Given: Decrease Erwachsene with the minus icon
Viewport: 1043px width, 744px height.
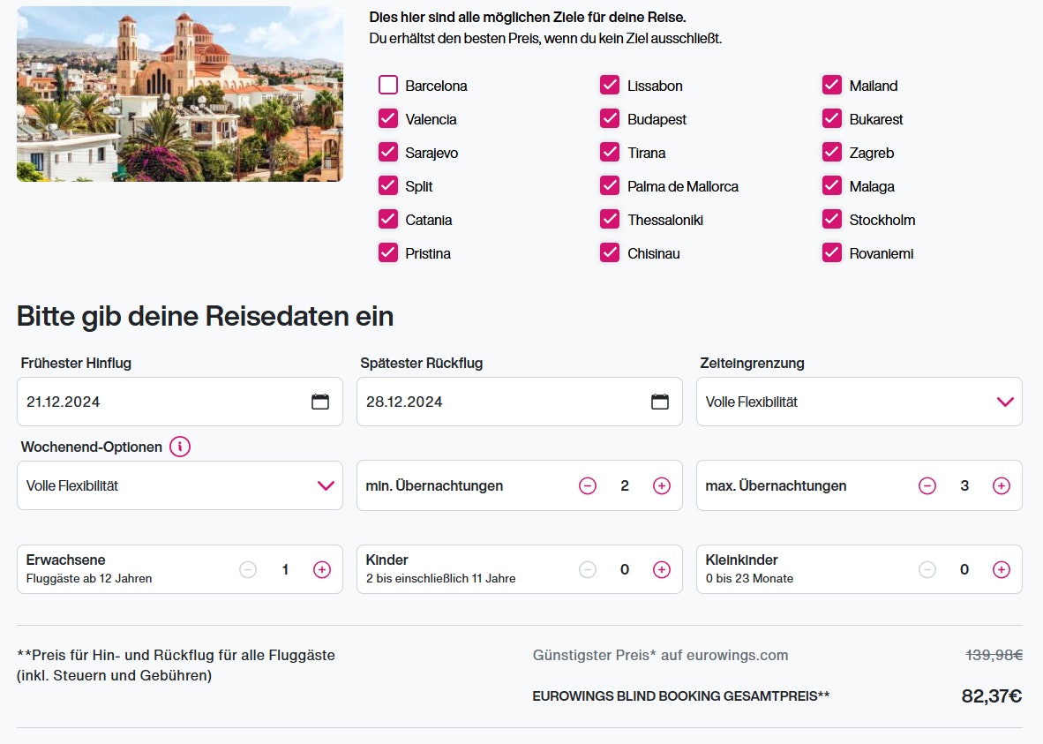Looking at the screenshot, I should click(x=247, y=569).
